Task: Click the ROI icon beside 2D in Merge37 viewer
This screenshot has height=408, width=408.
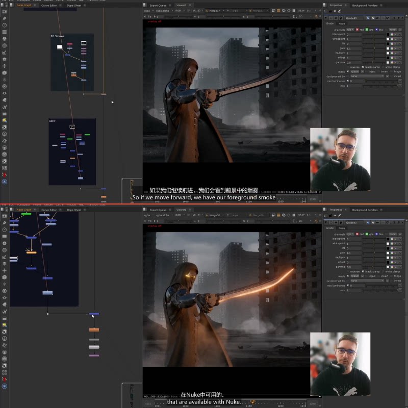Action: click(x=295, y=16)
